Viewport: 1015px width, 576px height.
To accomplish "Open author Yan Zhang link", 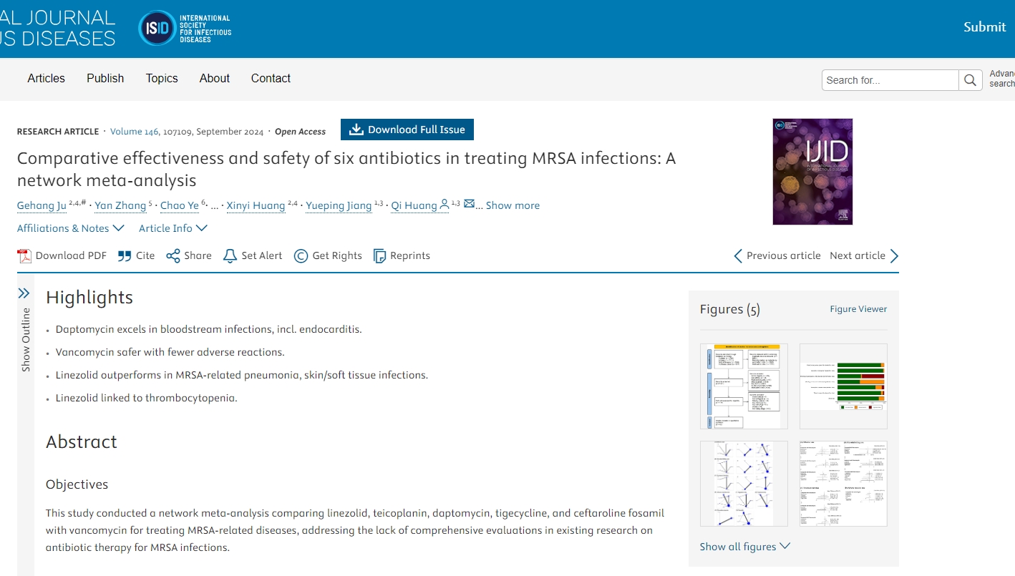I will coord(120,205).
